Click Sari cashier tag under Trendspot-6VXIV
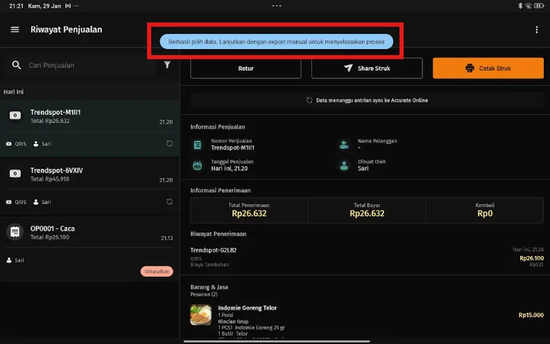550x344 pixels. (x=42, y=202)
